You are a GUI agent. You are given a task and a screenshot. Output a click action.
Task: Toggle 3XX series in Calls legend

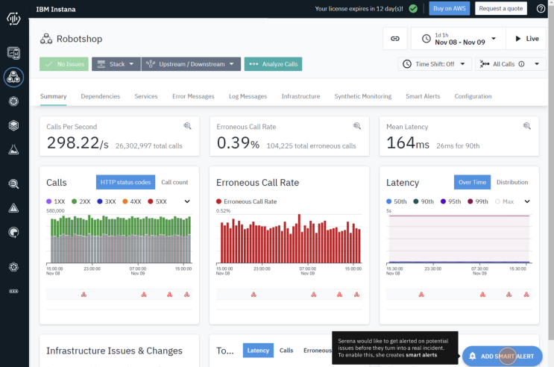click(107, 201)
